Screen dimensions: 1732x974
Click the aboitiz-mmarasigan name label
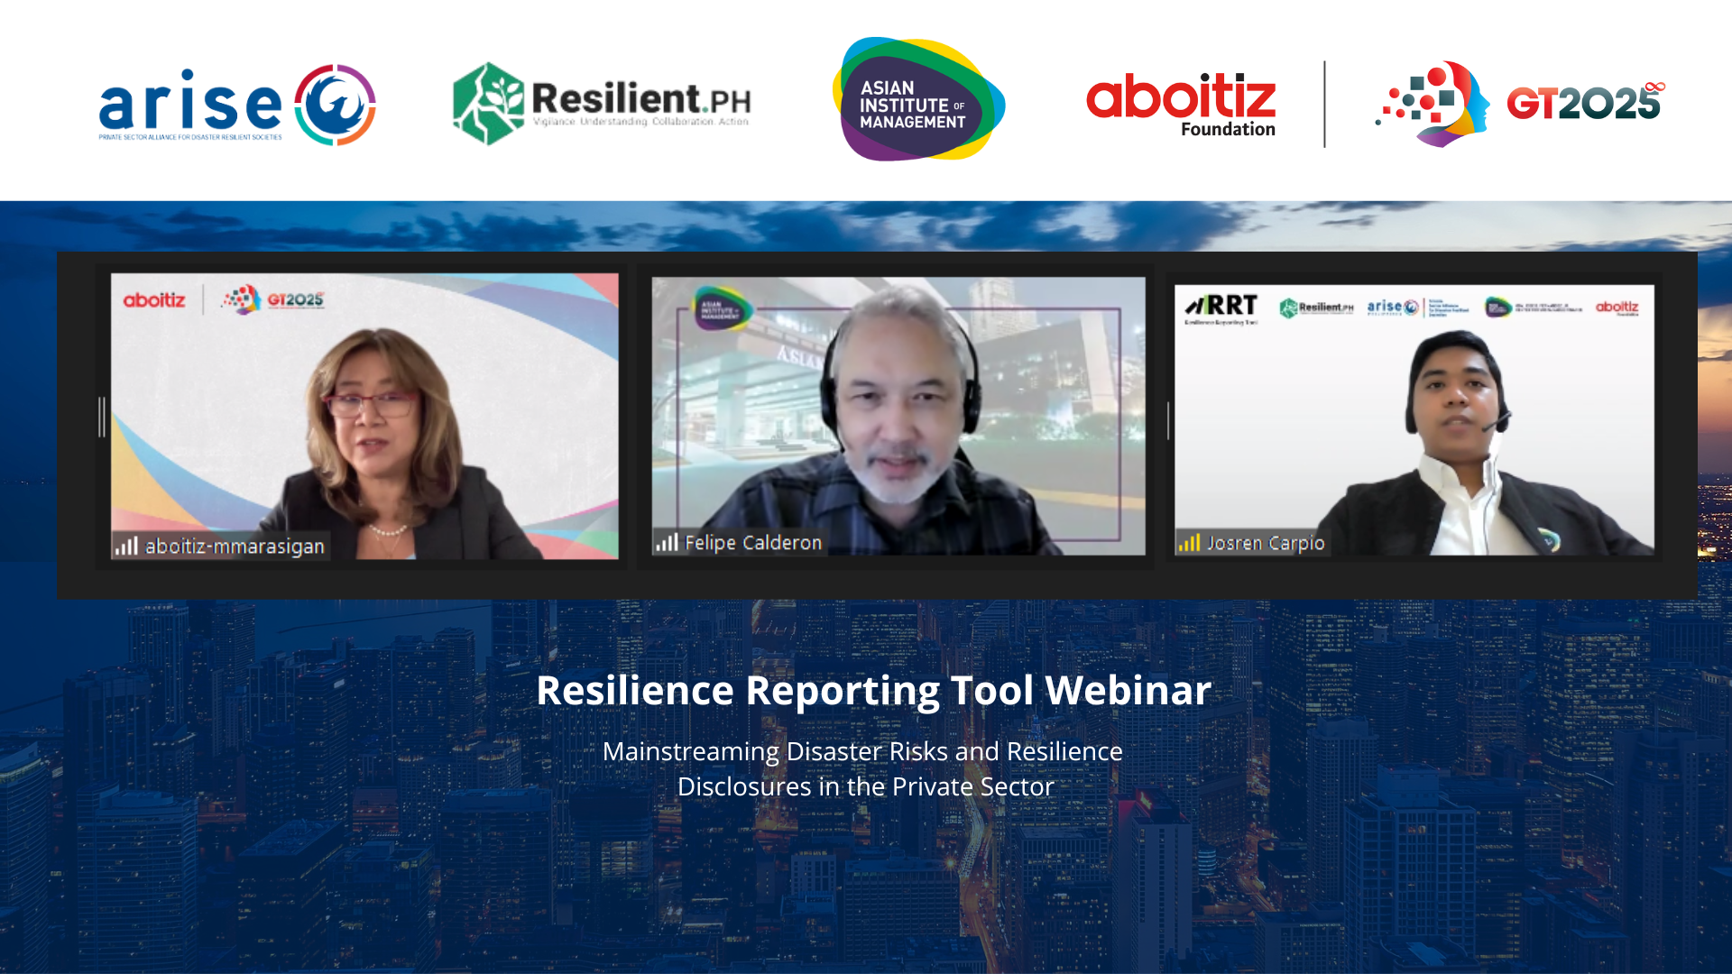point(235,546)
